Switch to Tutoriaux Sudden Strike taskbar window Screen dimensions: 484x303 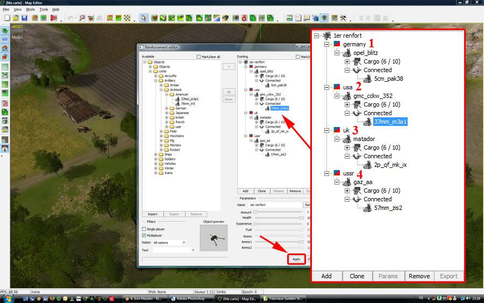pyautogui.click(x=283, y=299)
